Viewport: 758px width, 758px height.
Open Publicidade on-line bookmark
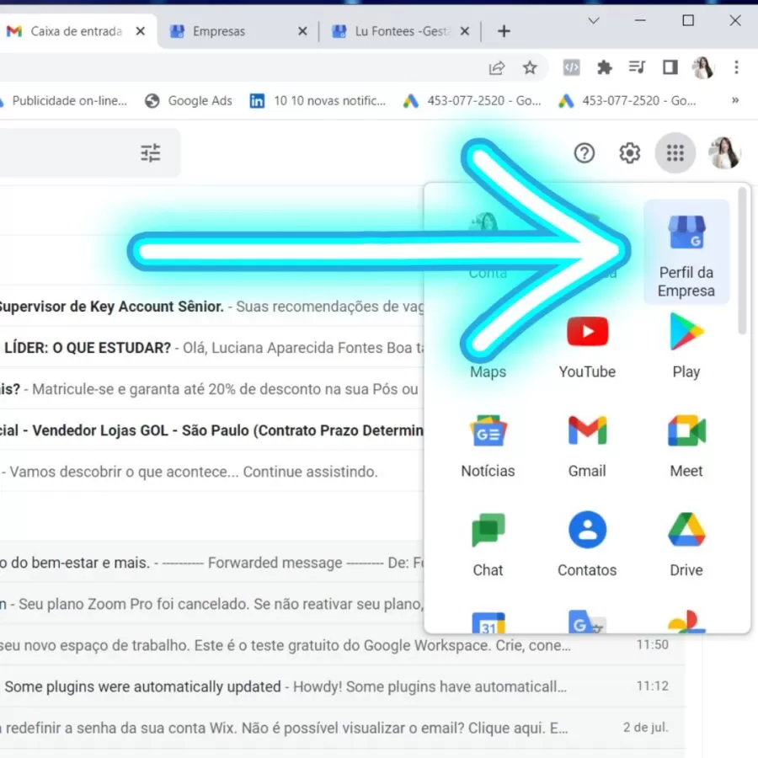pyautogui.click(x=64, y=100)
